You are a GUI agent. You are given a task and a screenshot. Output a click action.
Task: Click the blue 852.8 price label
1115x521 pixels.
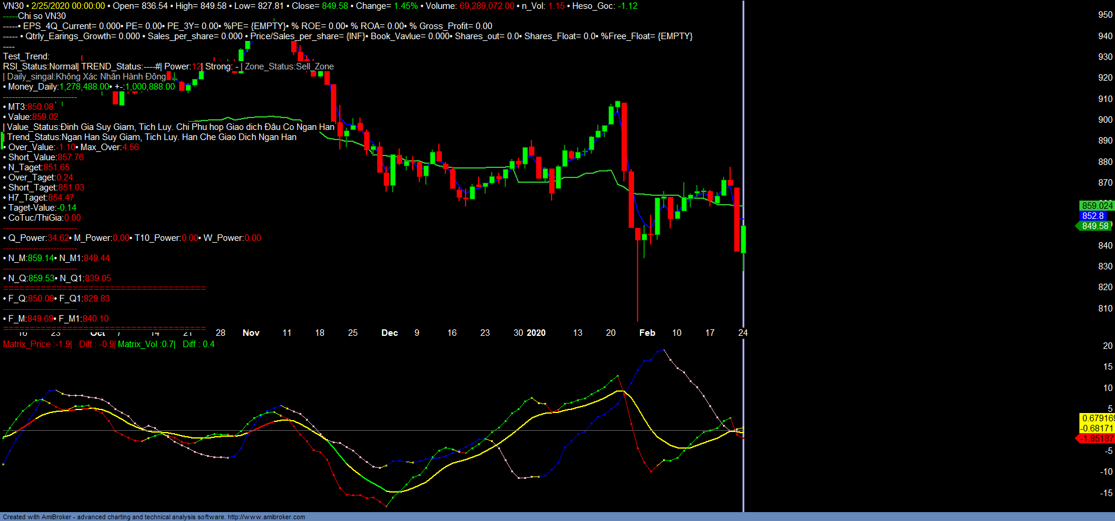pyautogui.click(x=1092, y=216)
